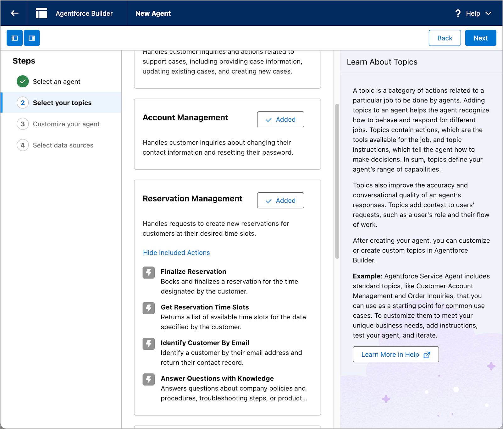This screenshot has height=429, width=503.
Task: Open the Customize your agent step
Action: [x=66, y=124]
